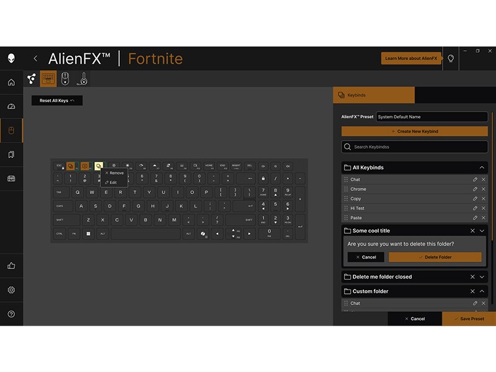496x372 pixels.
Task: Choose Remove from the key context menu
Action: coord(115,173)
